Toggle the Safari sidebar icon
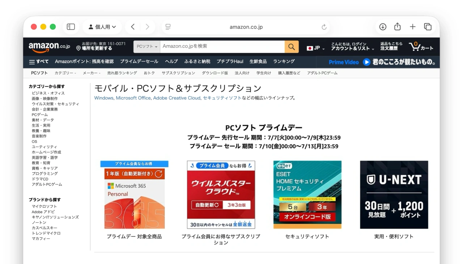 pyautogui.click(x=71, y=27)
